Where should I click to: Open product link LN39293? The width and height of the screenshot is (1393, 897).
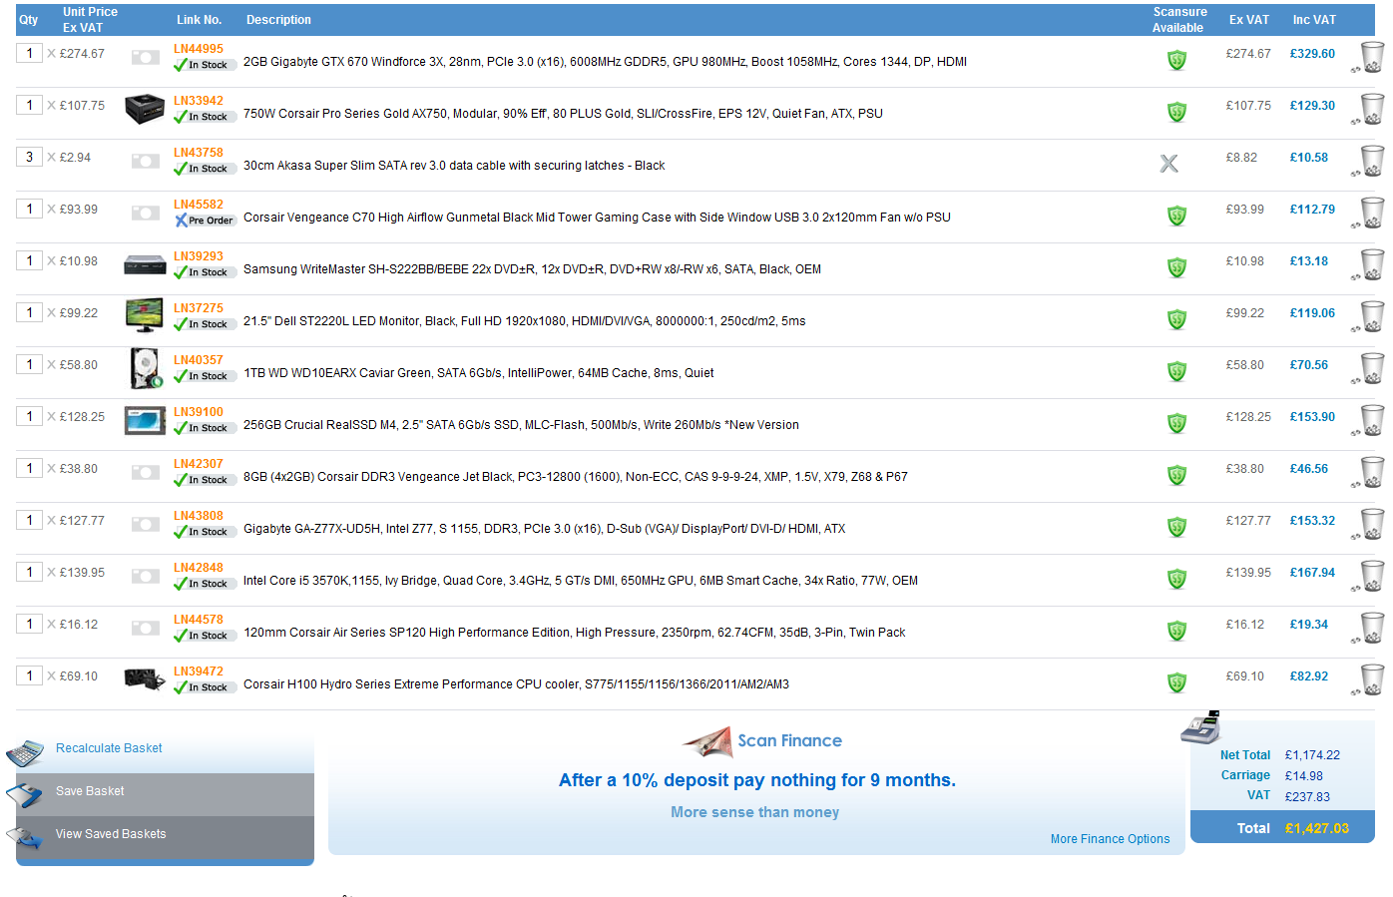coord(199,256)
